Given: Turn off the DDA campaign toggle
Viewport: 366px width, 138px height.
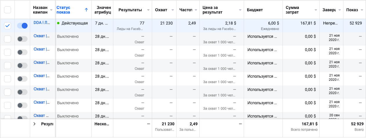Looking at the screenshot, I should (22, 26).
